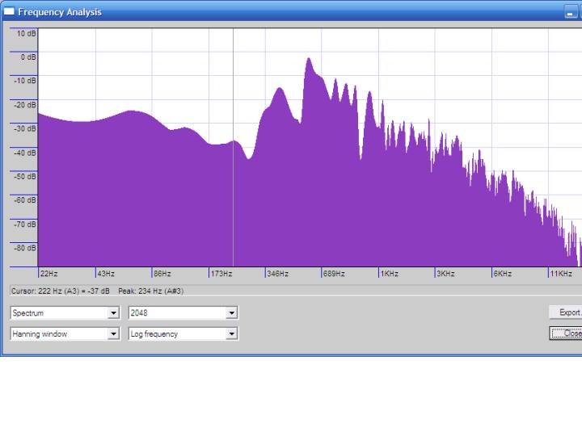Click the 10 dB label at top of axis
Viewport: 582px width, 436px height.
[x=27, y=33]
